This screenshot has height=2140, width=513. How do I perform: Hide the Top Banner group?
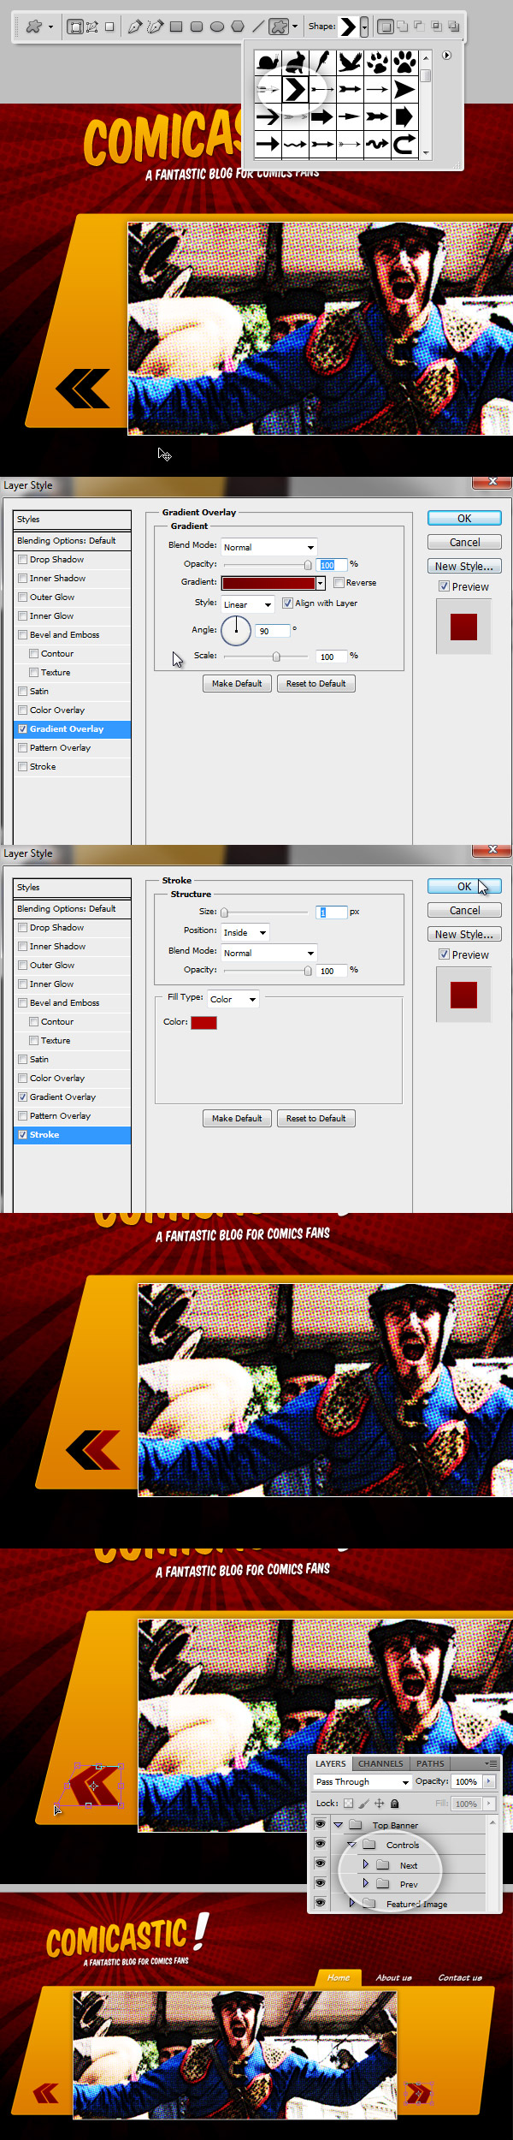(320, 1824)
